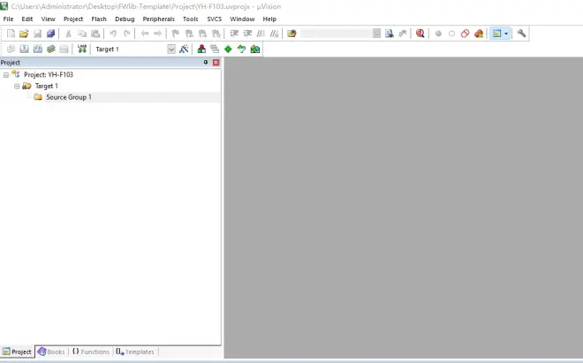Click the Batch Build icon
The image size is (583, 363).
click(51, 49)
